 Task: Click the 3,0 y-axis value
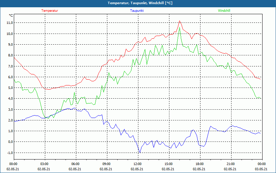pyautogui.click(x=10, y=109)
